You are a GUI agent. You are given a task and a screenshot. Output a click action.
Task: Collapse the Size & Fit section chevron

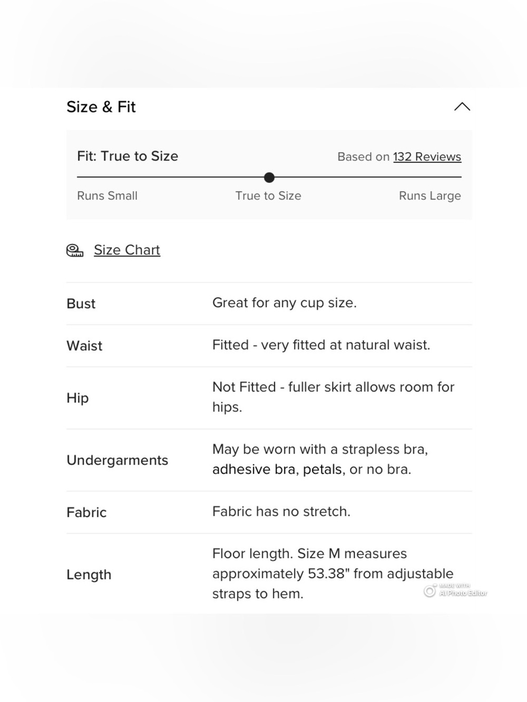pyautogui.click(x=462, y=107)
